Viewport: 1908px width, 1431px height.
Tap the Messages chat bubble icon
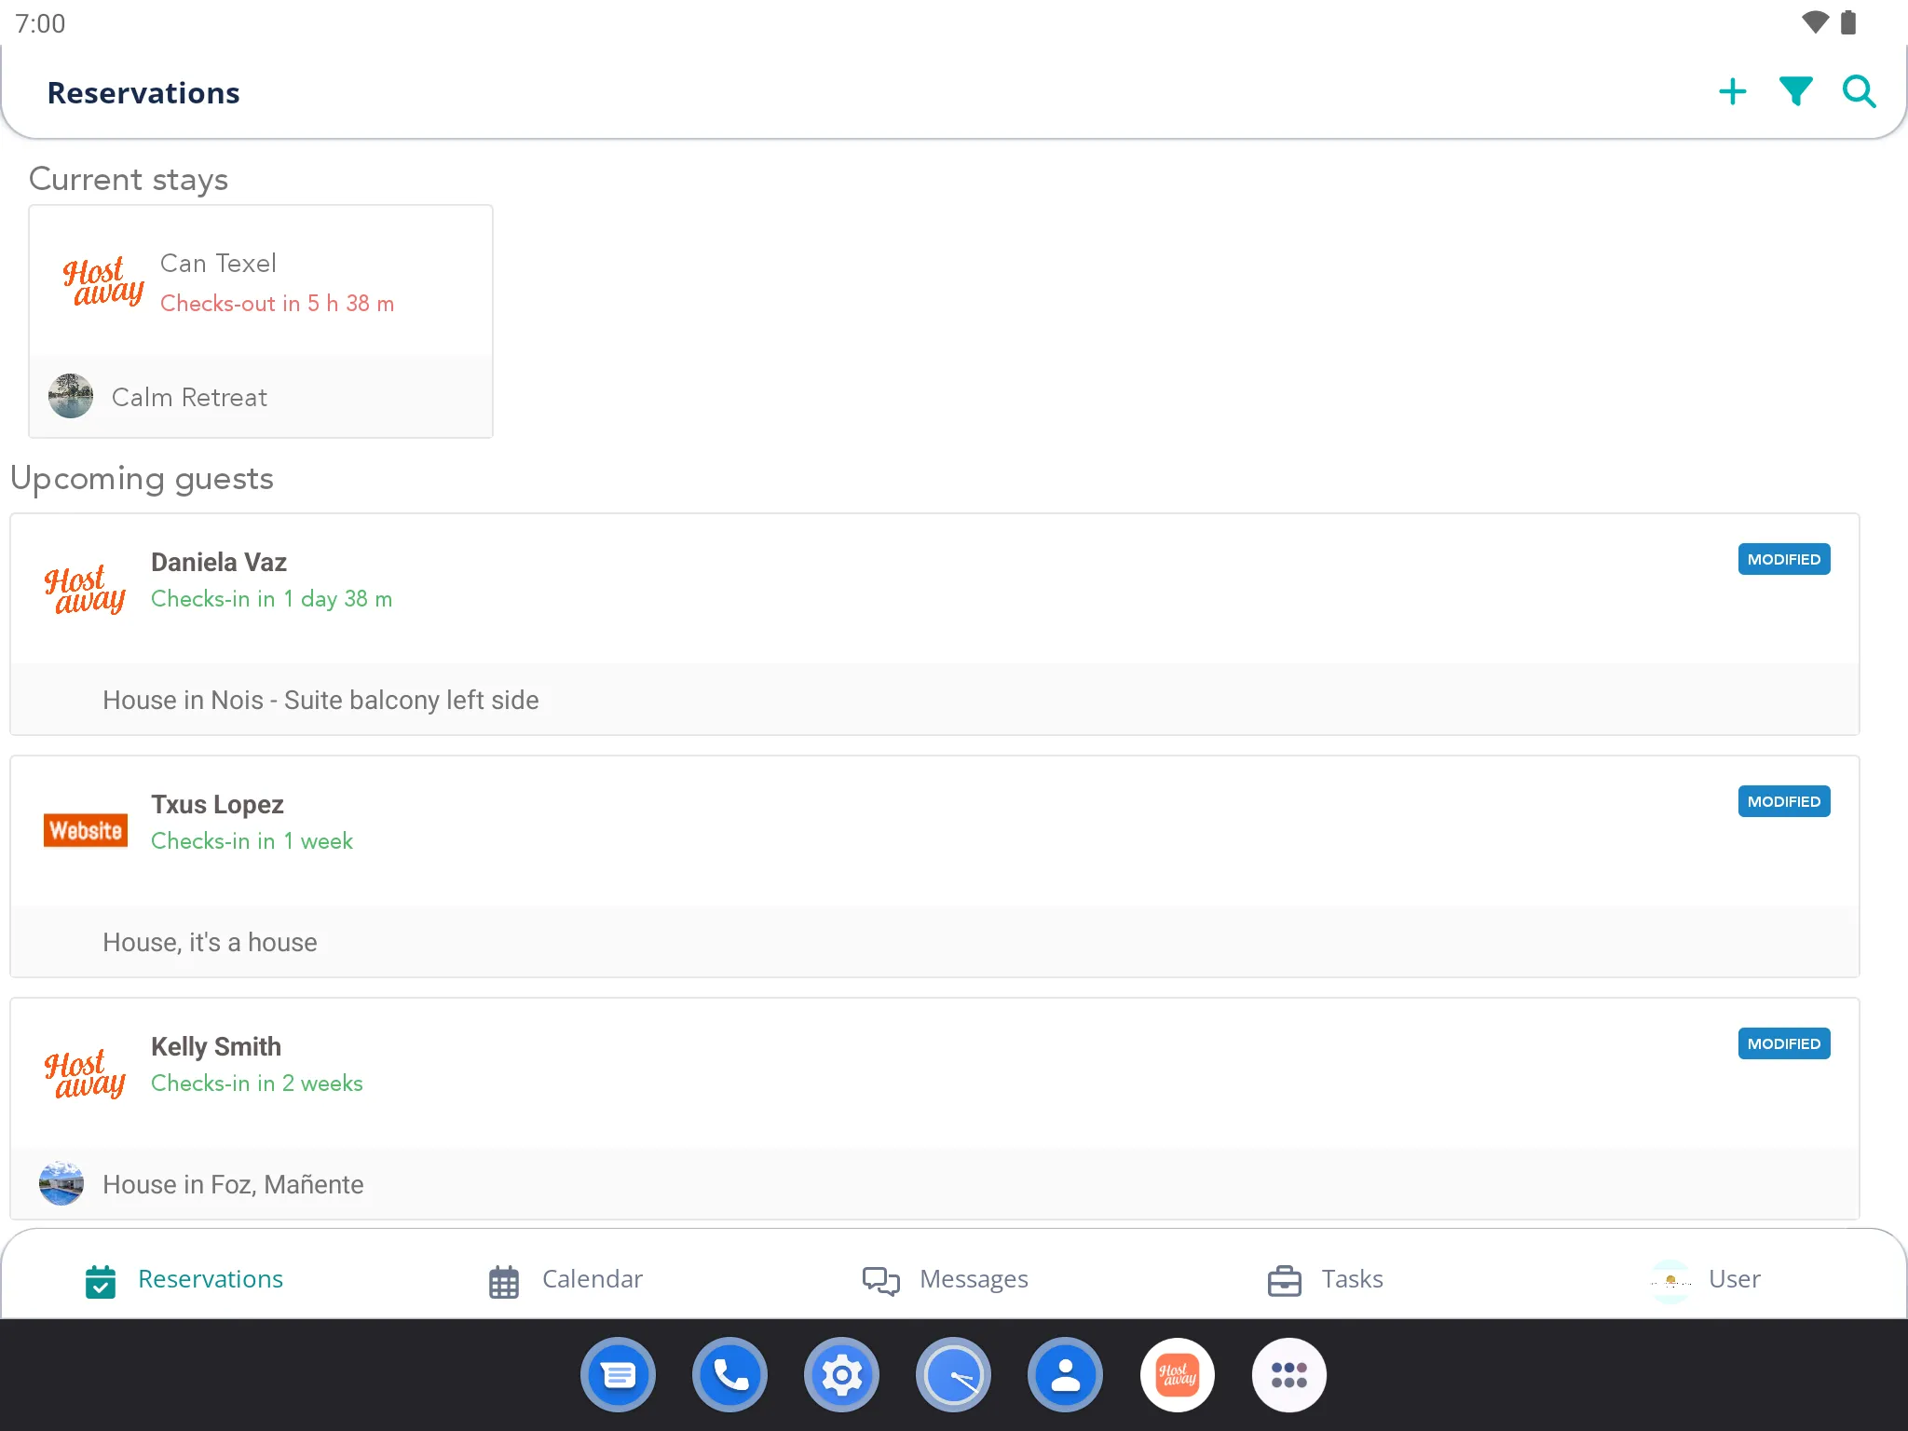[x=879, y=1279]
